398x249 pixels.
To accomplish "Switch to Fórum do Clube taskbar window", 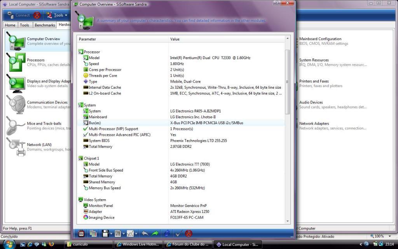I will click(x=188, y=244).
